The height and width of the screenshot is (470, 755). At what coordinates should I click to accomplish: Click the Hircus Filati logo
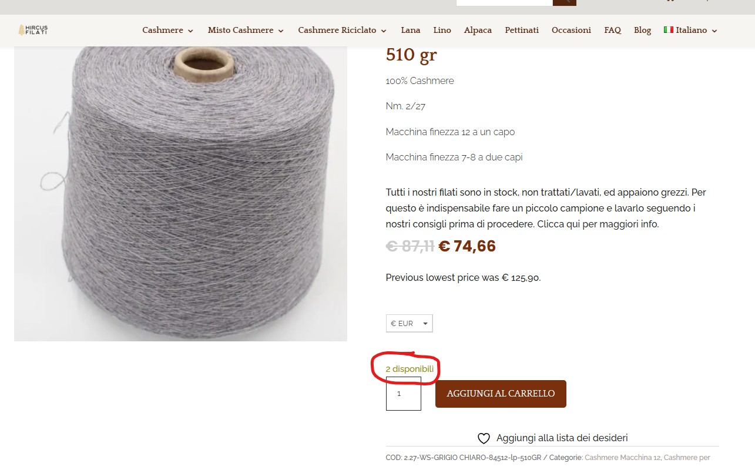(33, 30)
